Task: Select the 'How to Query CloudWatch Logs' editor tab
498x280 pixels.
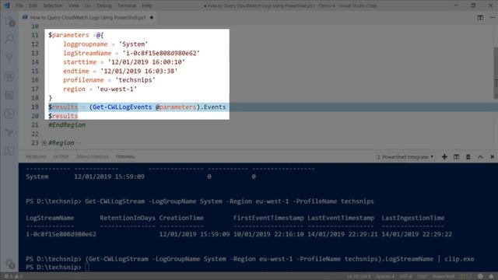Action: [88, 17]
